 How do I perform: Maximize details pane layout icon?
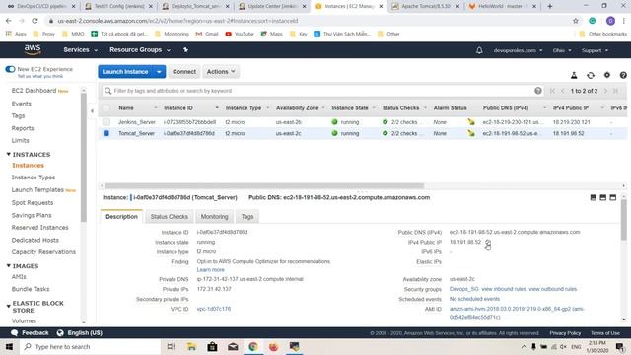[x=613, y=197]
